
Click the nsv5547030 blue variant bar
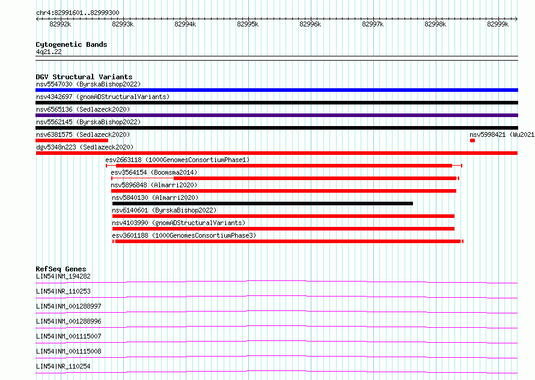pos(277,90)
